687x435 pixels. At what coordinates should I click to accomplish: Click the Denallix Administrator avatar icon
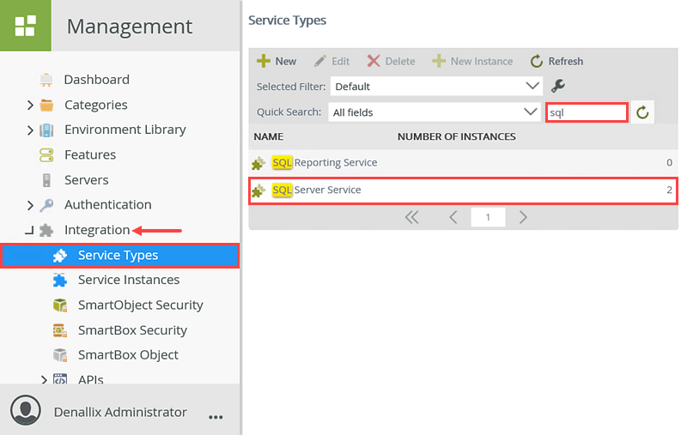pyautogui.click(x=26, y=410)
